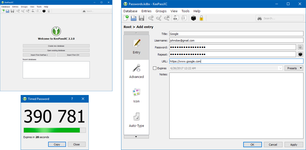Click the yellow padlock Lock database icon
The width and height of the screenshot is (306, 150).
point(201,18)
